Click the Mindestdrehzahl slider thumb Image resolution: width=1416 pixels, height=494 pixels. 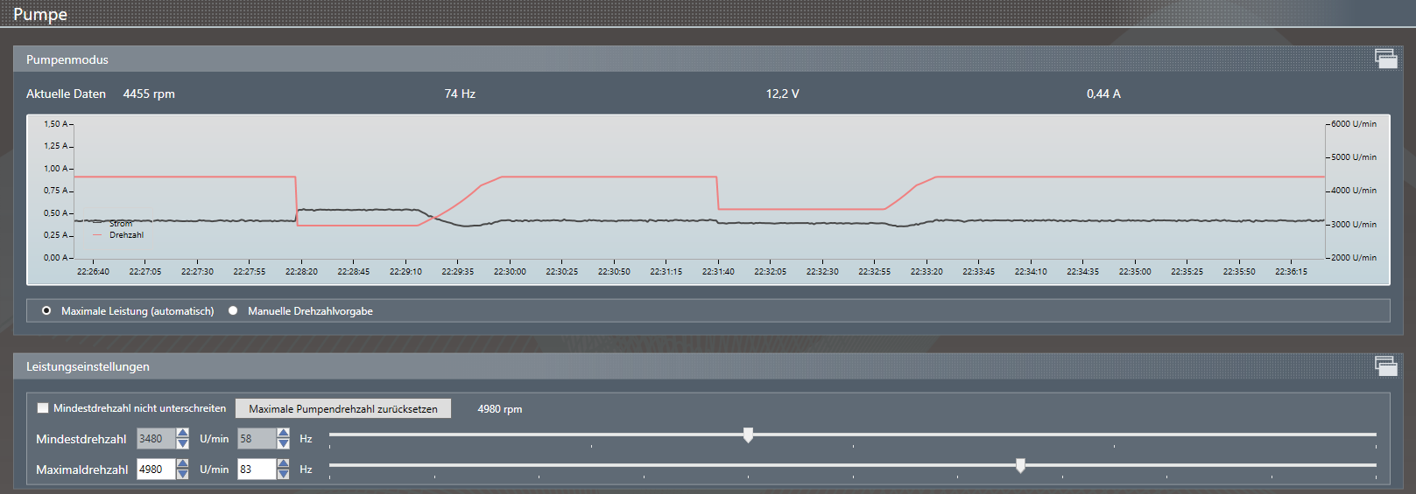click(x=748, y=435)
